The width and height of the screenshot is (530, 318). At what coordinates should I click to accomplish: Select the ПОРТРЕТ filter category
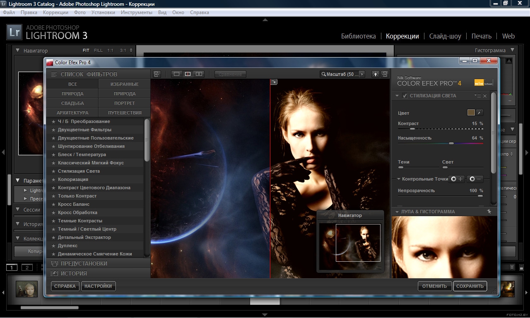pyautogui.click(x=125, y=103)
